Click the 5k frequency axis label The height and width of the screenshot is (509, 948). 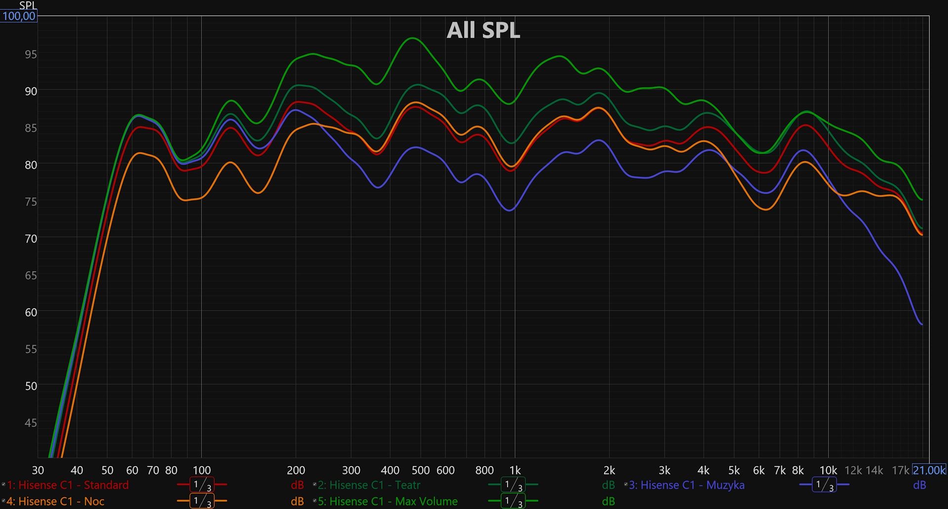734,470
